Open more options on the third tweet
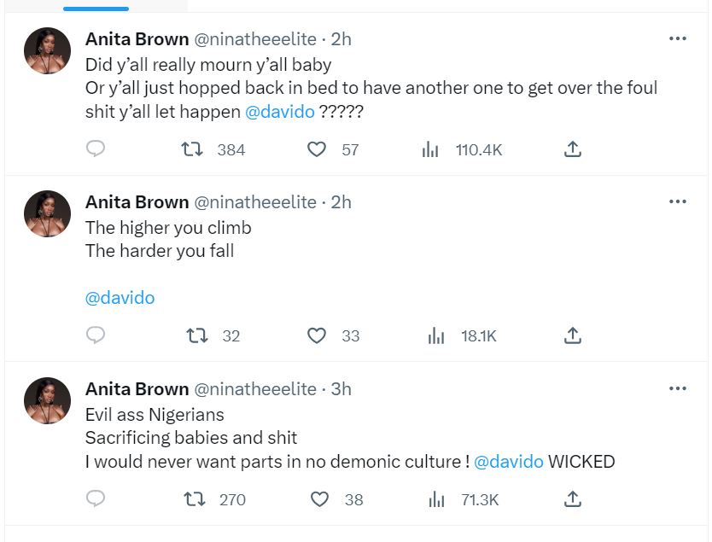The image size is (712, 542). tap(678, 388)
